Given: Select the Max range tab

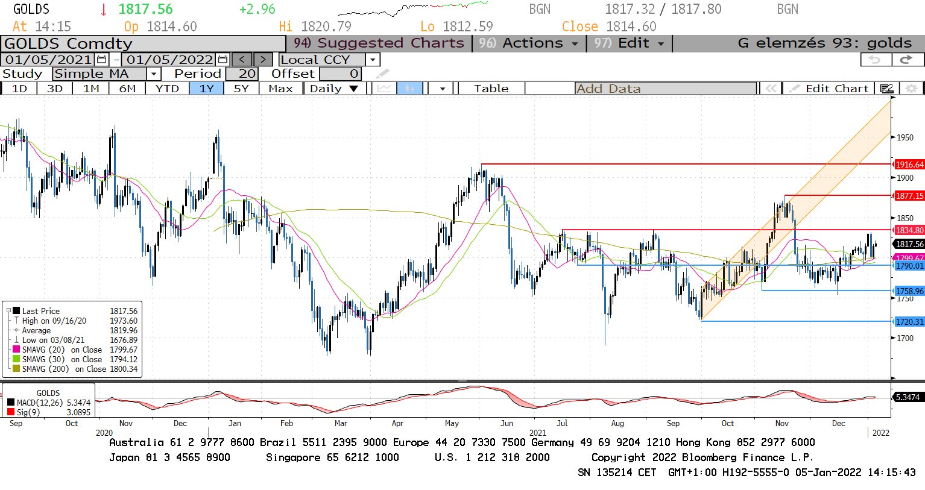Looking at the screenshot, I should pyautogui.click(x=280, y=89).
